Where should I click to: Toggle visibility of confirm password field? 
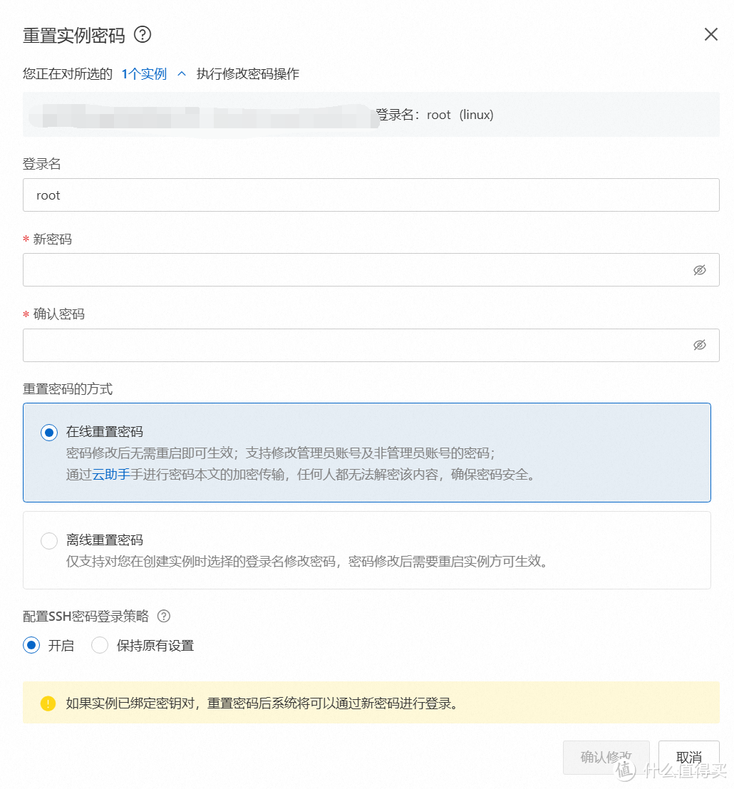click(x=699, y=344)
